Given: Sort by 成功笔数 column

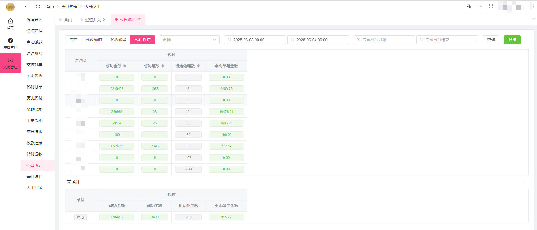Looking at the screenshot, I should 163,66.
